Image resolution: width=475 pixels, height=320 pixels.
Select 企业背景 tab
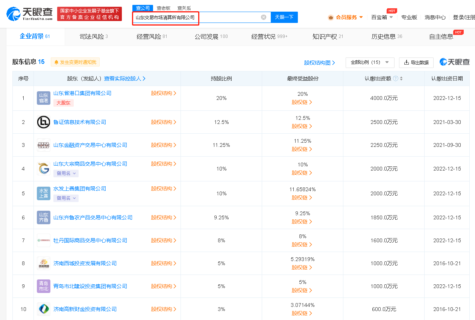pos(35,36)
